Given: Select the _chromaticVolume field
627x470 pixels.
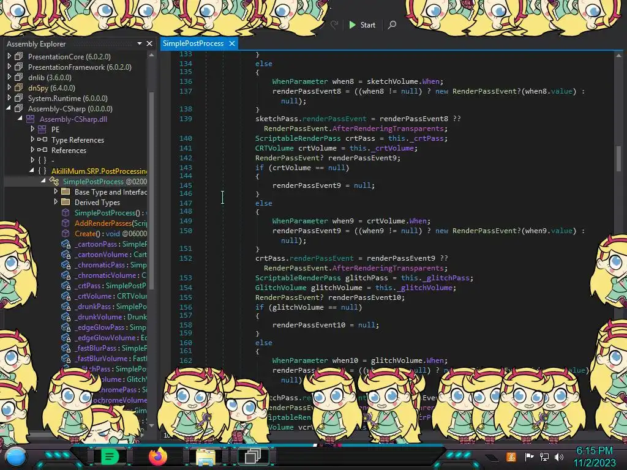Looking at the screenshot, I should click(111, 275).
